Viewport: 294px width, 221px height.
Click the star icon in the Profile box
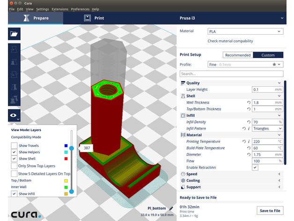tap(274, 65)
